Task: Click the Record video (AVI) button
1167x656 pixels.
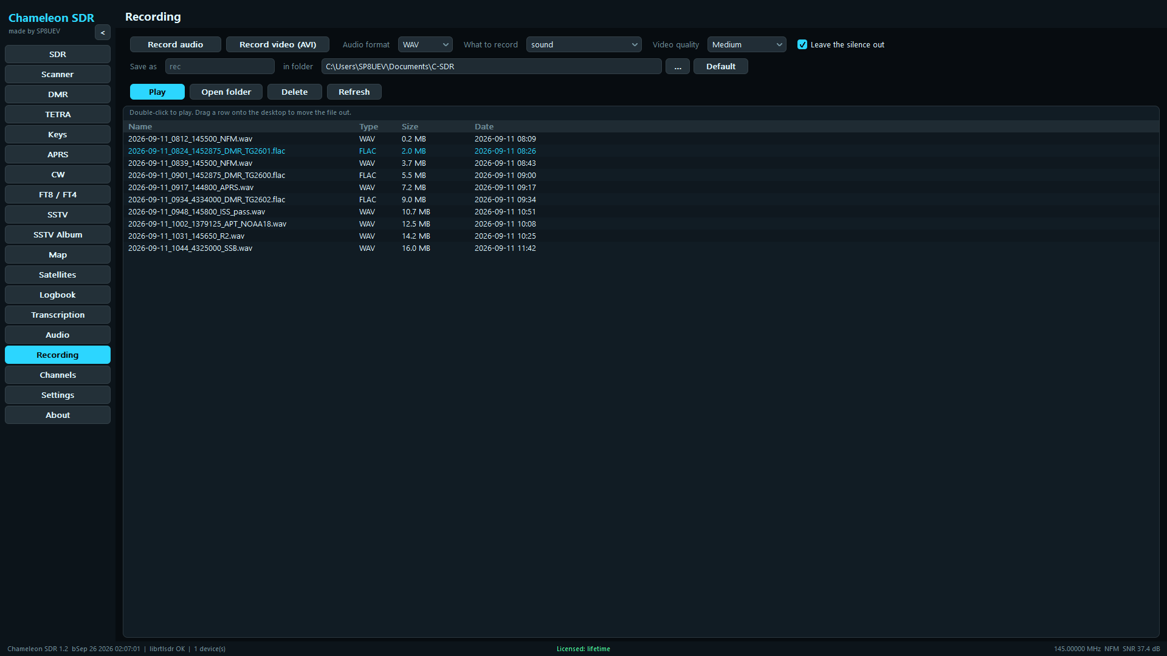Action: tap(278, 45)
